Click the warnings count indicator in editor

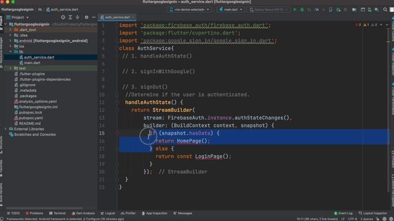tap(366, 25)
